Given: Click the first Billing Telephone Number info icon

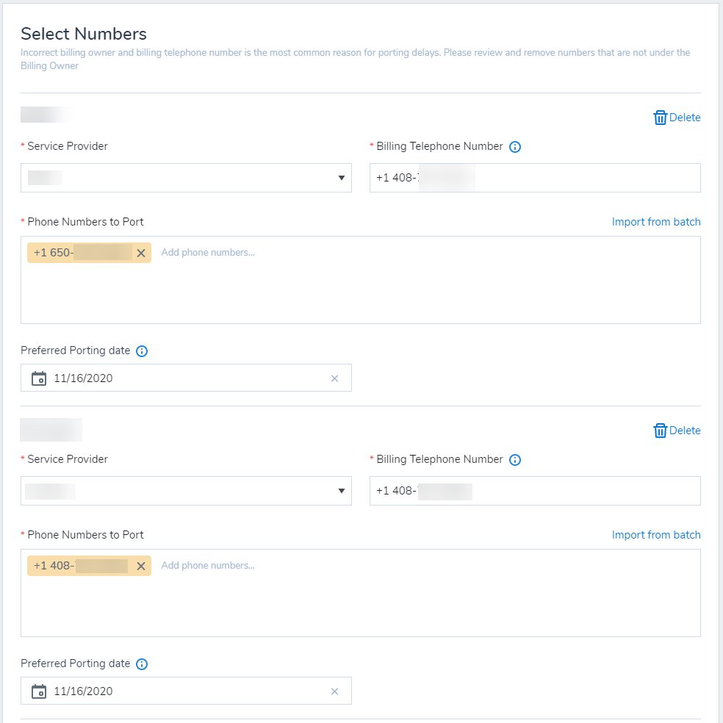Looking at the screenshot, I should [515, 147].
